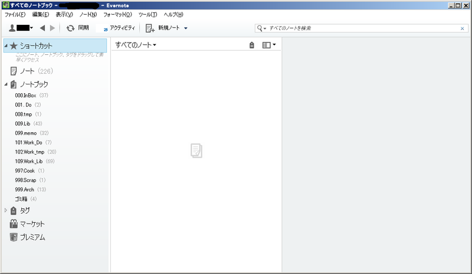Viewport: 472px width, 274px height.
Task: Click the tag filter icon in note list header
Action: [x=252, y=45]
